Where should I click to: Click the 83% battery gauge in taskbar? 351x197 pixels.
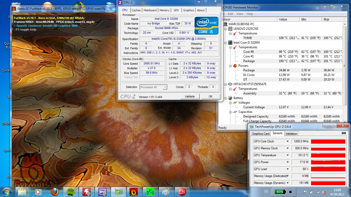280,192
